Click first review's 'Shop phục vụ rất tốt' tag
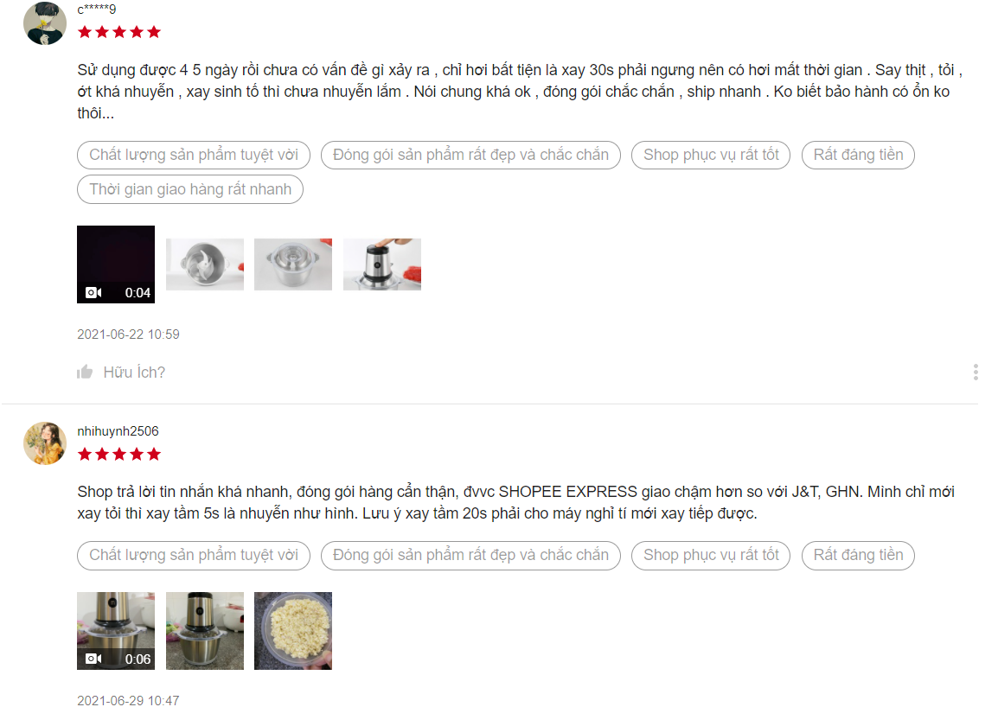The width and height of the screenshot is (998, 707). (710, 155)
